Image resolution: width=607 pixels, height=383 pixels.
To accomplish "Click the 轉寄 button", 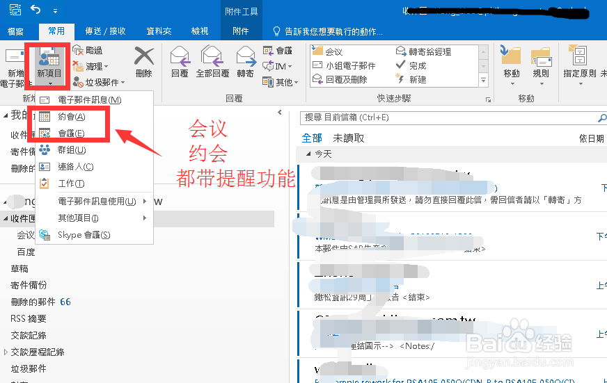I will pos(246,63).
